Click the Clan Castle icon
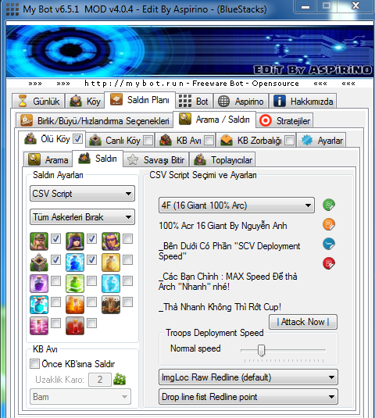Viewport: 375px width, 418px height. click(39, 263)
